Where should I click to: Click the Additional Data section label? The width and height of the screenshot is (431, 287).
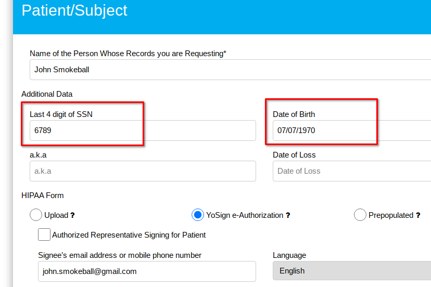(x=47, y=94)
